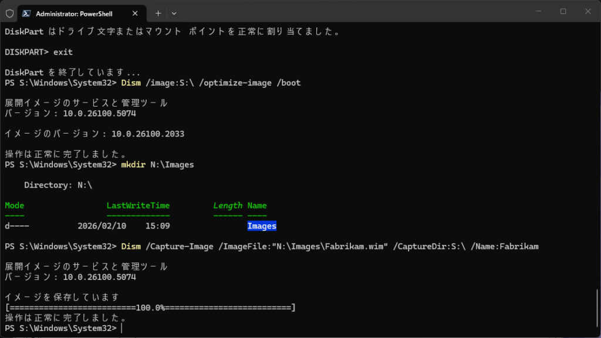601x338 pixels.
Task: Click the PowerShell icon on the tab
Action: click(x=27, y=13)
